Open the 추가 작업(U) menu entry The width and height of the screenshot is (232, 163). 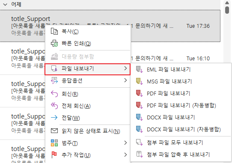88,155
